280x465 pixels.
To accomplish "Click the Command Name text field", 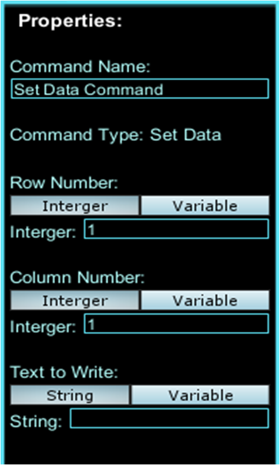I will (x=140, y=88).
